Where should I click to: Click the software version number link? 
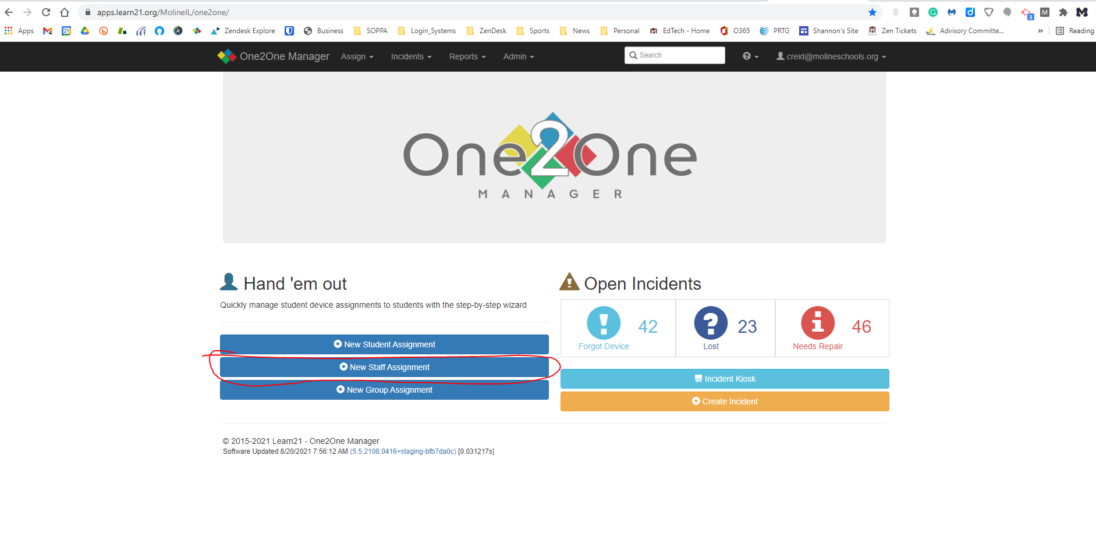tap(403, 451)
